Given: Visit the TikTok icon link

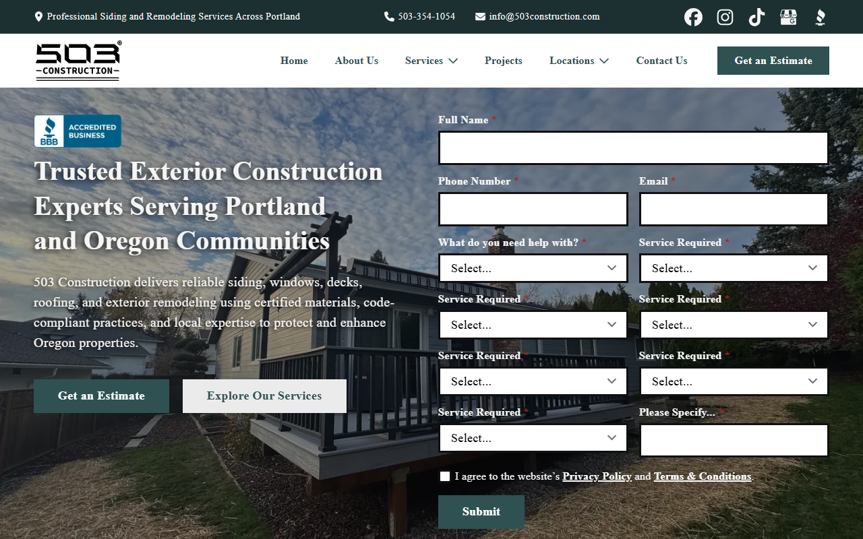Looking at the screenshot, I should tap(756, 17).
